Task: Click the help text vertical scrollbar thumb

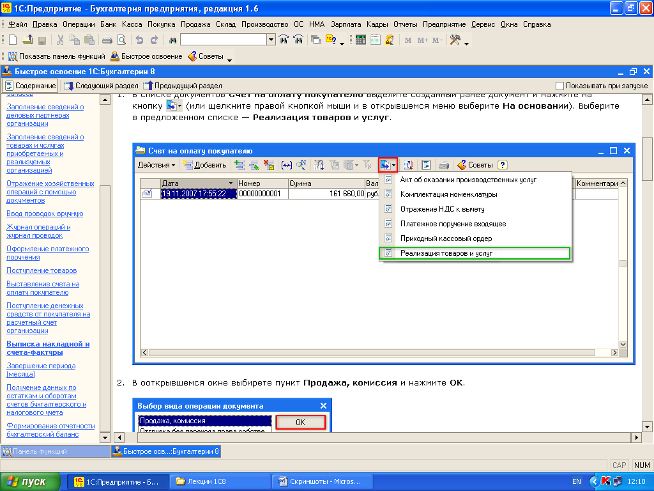Action: [648, 159]
